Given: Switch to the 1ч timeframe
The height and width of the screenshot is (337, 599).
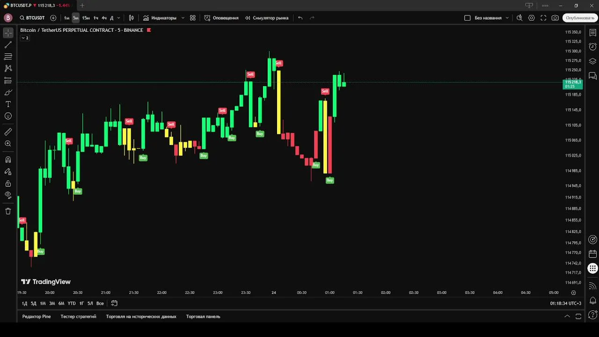Looking at the screenshot, I should tap(95, 18).
